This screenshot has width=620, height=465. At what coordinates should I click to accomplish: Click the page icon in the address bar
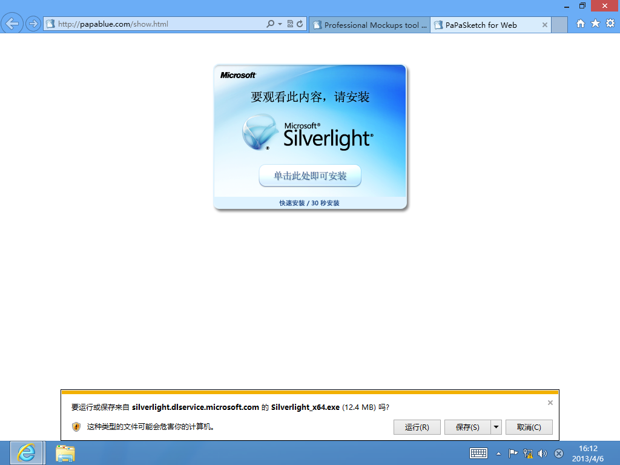(51, 24)
